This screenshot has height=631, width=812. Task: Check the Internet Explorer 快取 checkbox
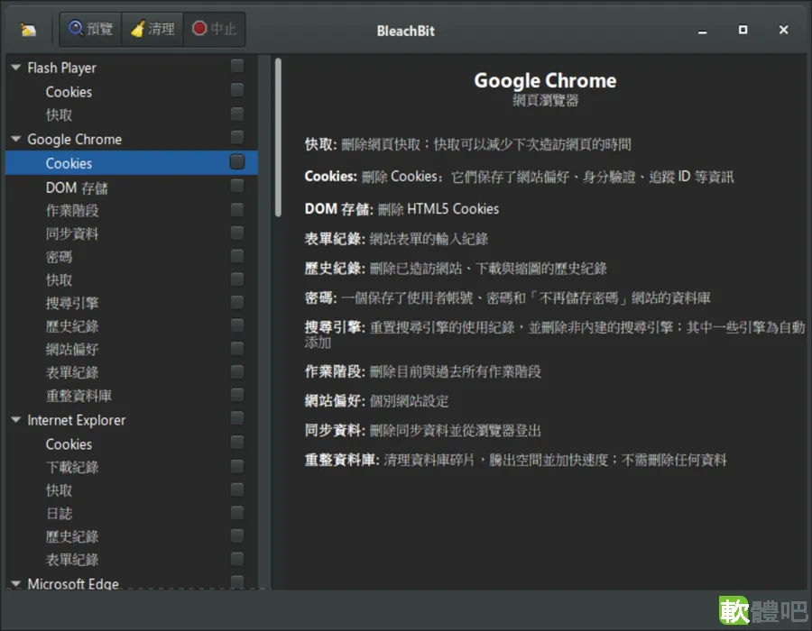coord(236,489)
